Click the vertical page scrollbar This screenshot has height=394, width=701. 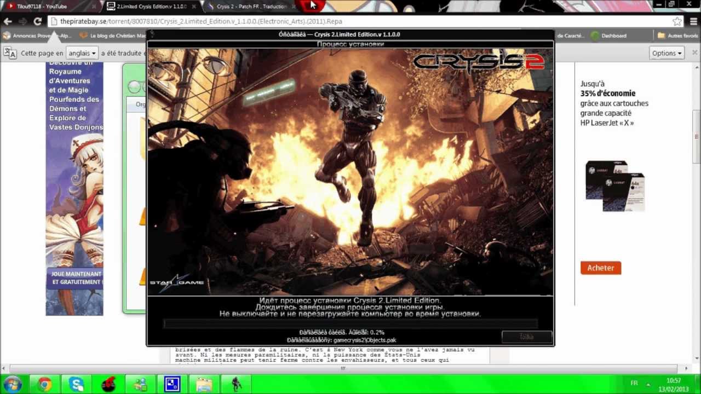[697, 137]
